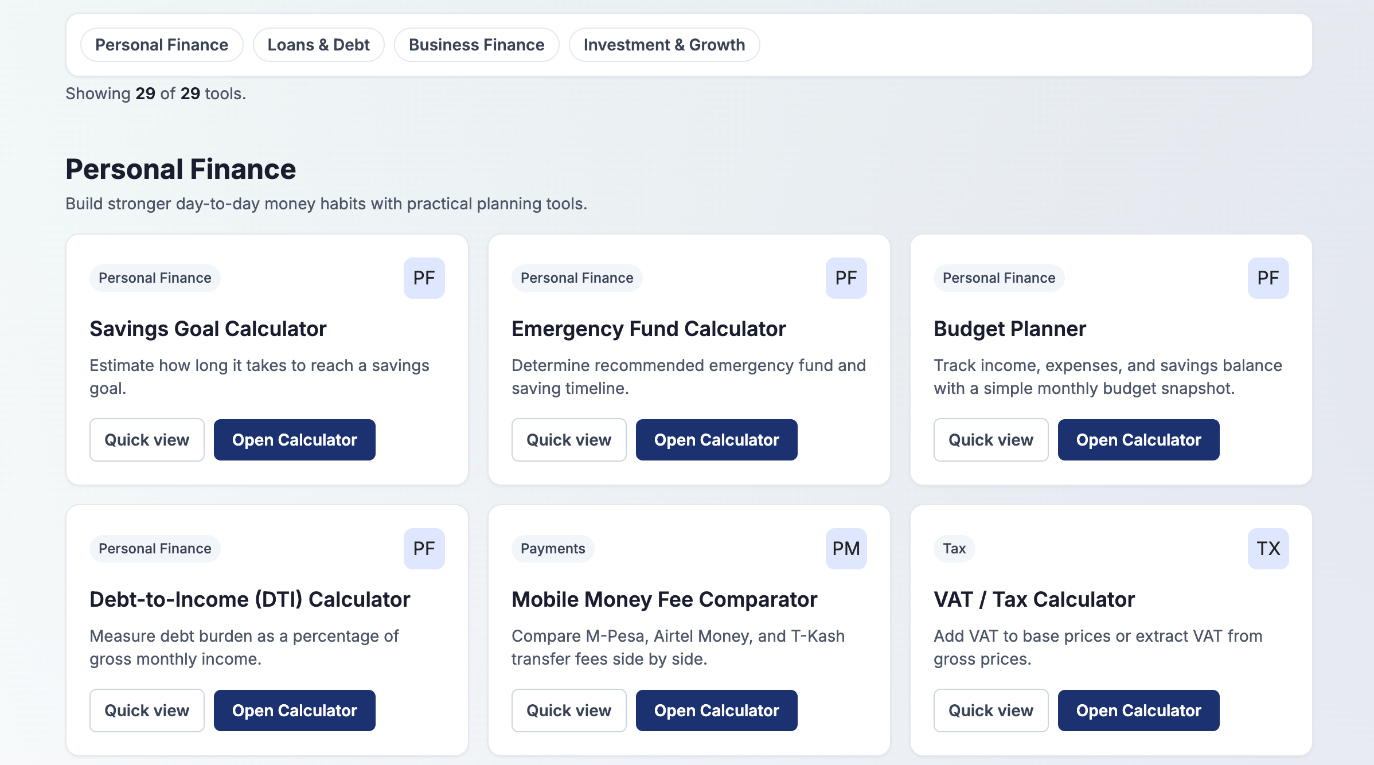1374x765 pixels.
Task: Click the PF badge on Savings Goal Calculator card
Action: [424, 278]
